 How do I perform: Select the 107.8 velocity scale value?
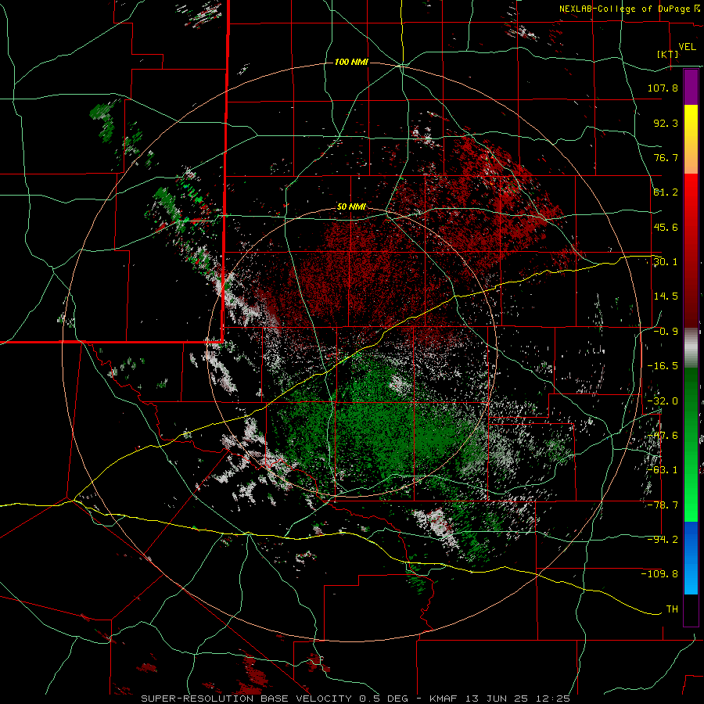pos(663,88)
